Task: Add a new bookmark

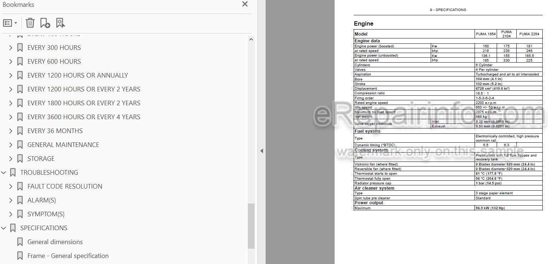Action: pos(45,23)
